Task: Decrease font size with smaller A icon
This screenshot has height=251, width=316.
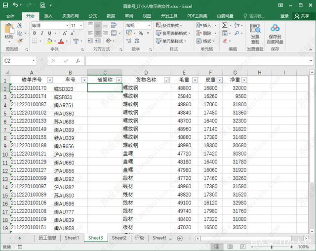Action: click(x=72, y=33)
